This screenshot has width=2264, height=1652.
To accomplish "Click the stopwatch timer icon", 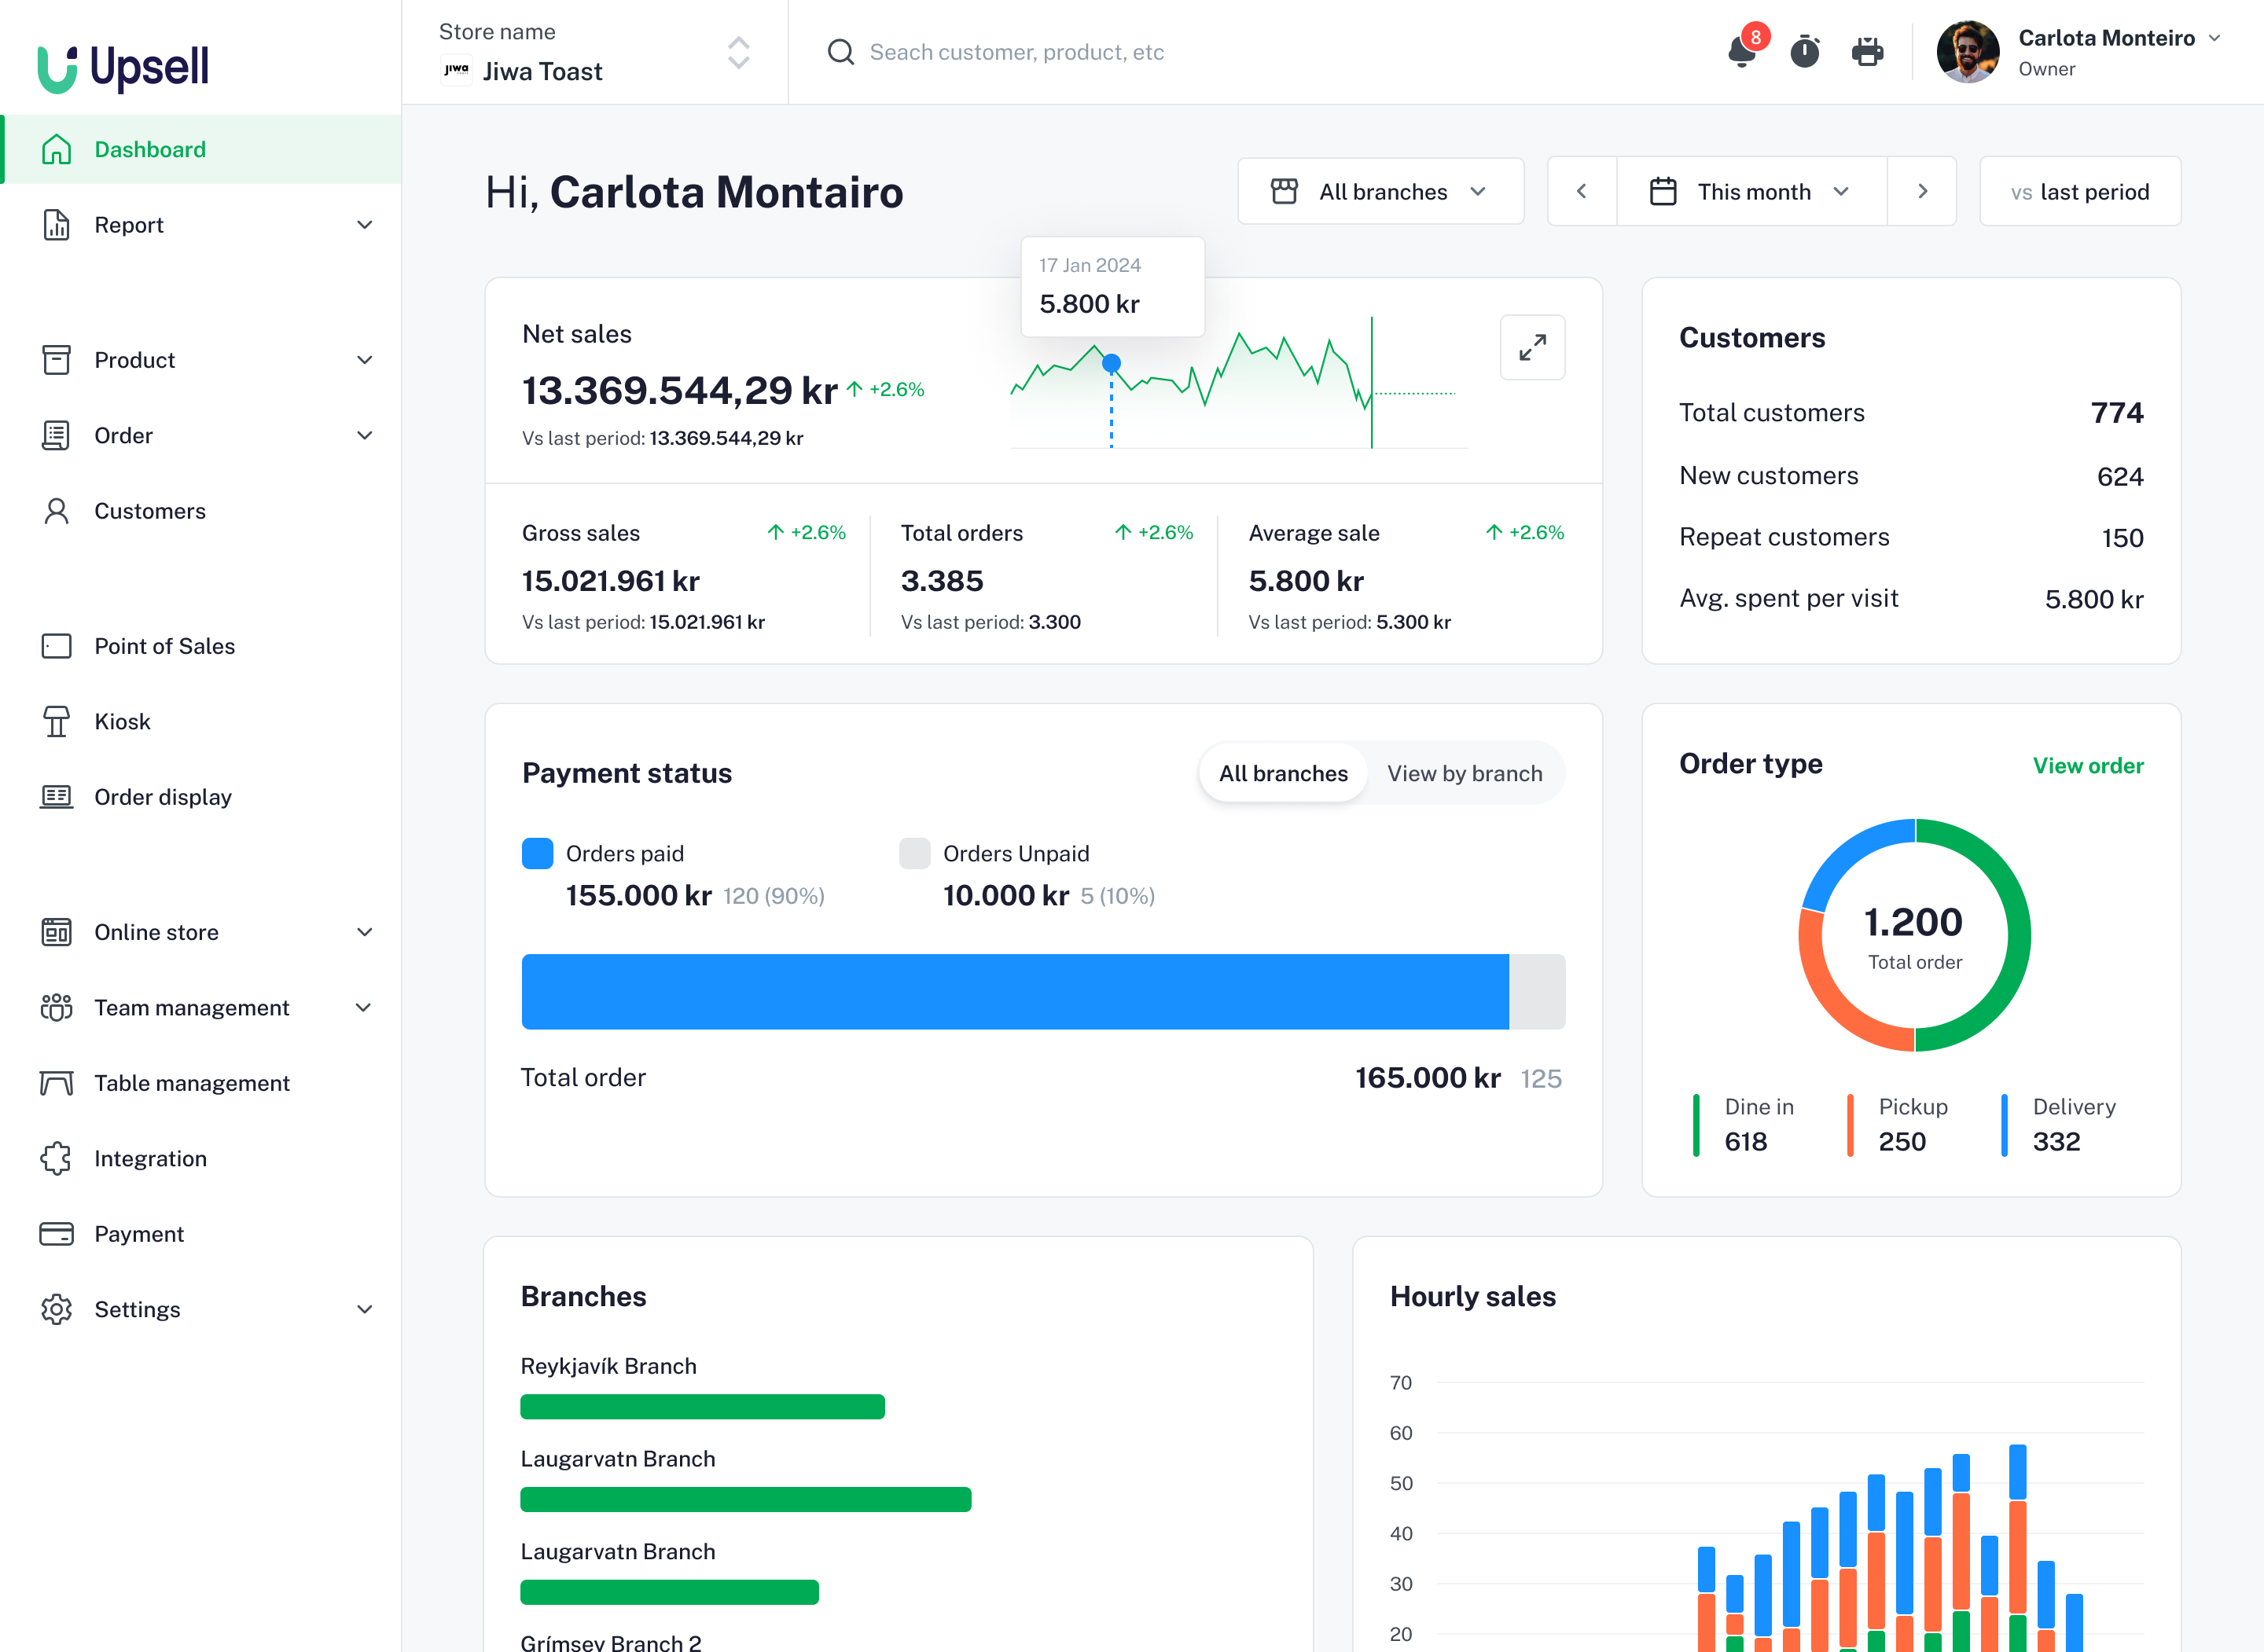I will point(1804,52).
